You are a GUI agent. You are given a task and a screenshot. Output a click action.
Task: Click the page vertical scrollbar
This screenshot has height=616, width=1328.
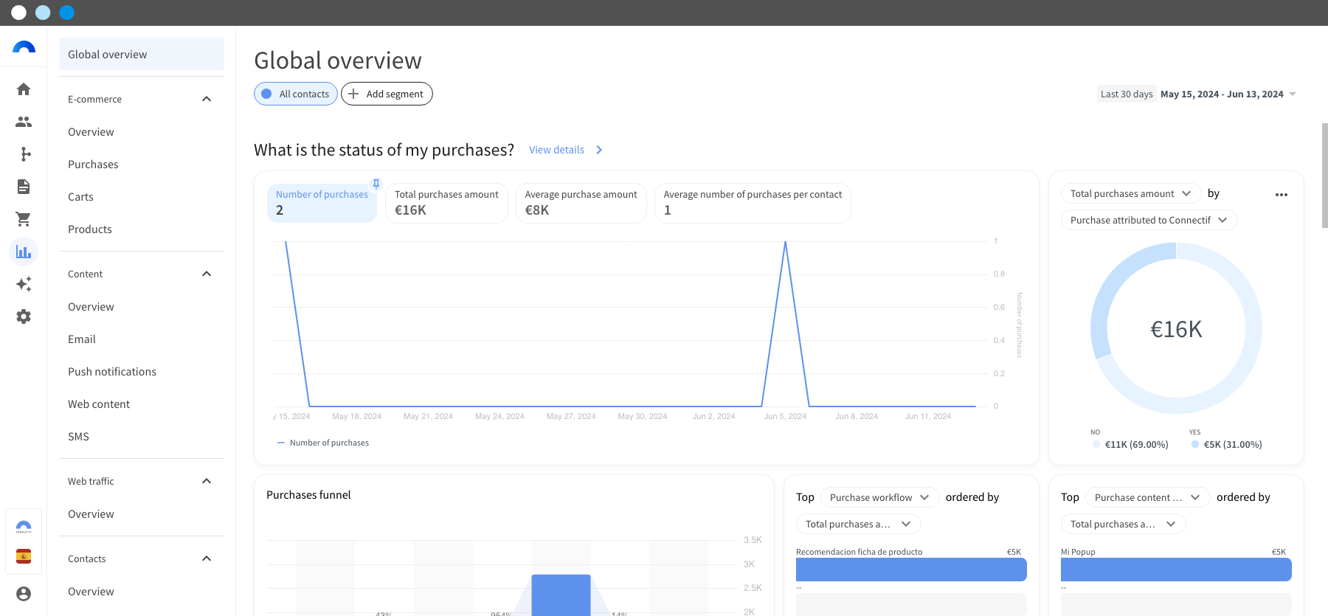(1324, 176)
